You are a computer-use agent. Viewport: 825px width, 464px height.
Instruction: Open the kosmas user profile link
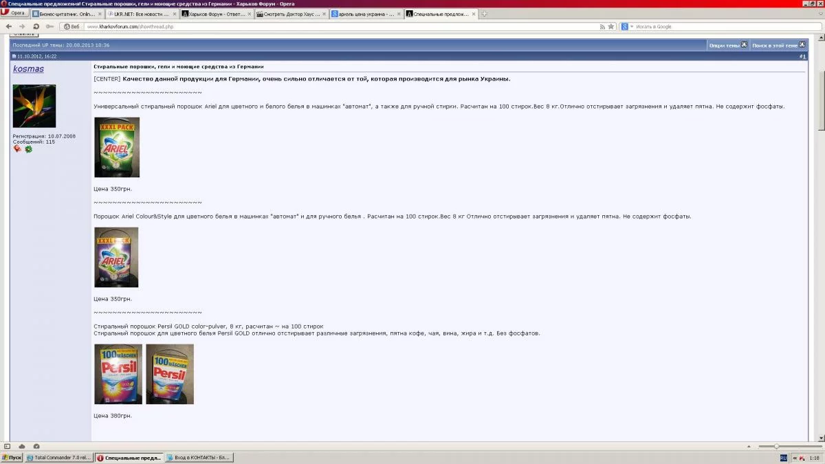(28, 69)
